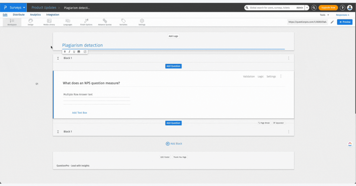Switch to the Edit tab
This screenshot has width=356, height=186.
pyautogui.click(x=5, y=15)
